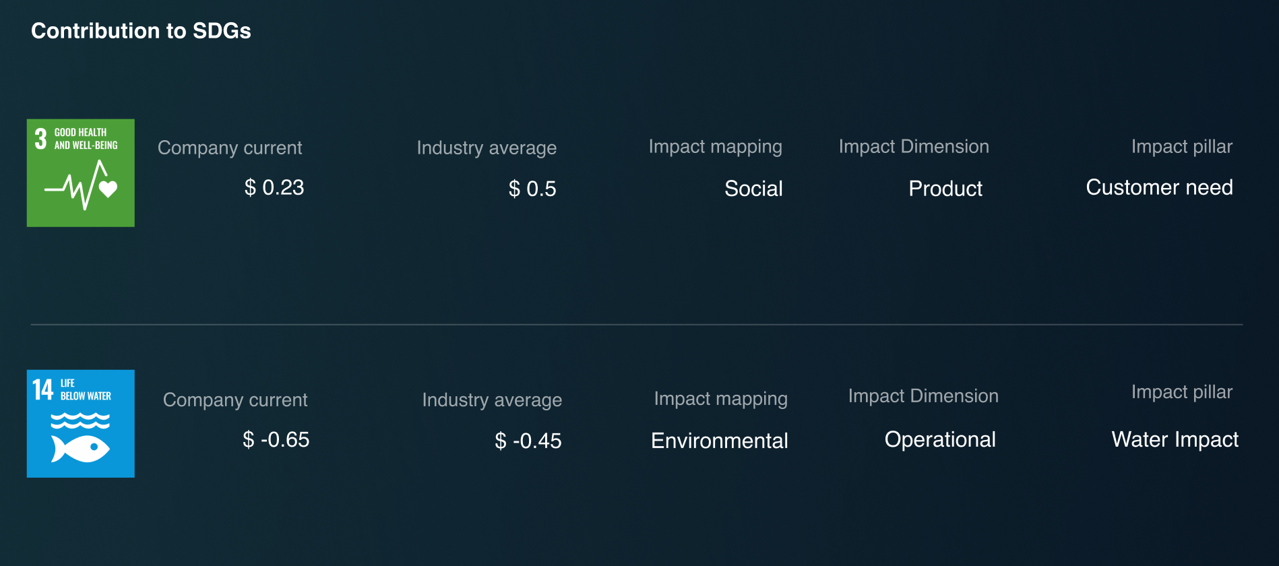Image resolution: width=1279 pixels, height=566 pixels.
Task: Select the Environmental impact mapping value
Action: (720, 441)
